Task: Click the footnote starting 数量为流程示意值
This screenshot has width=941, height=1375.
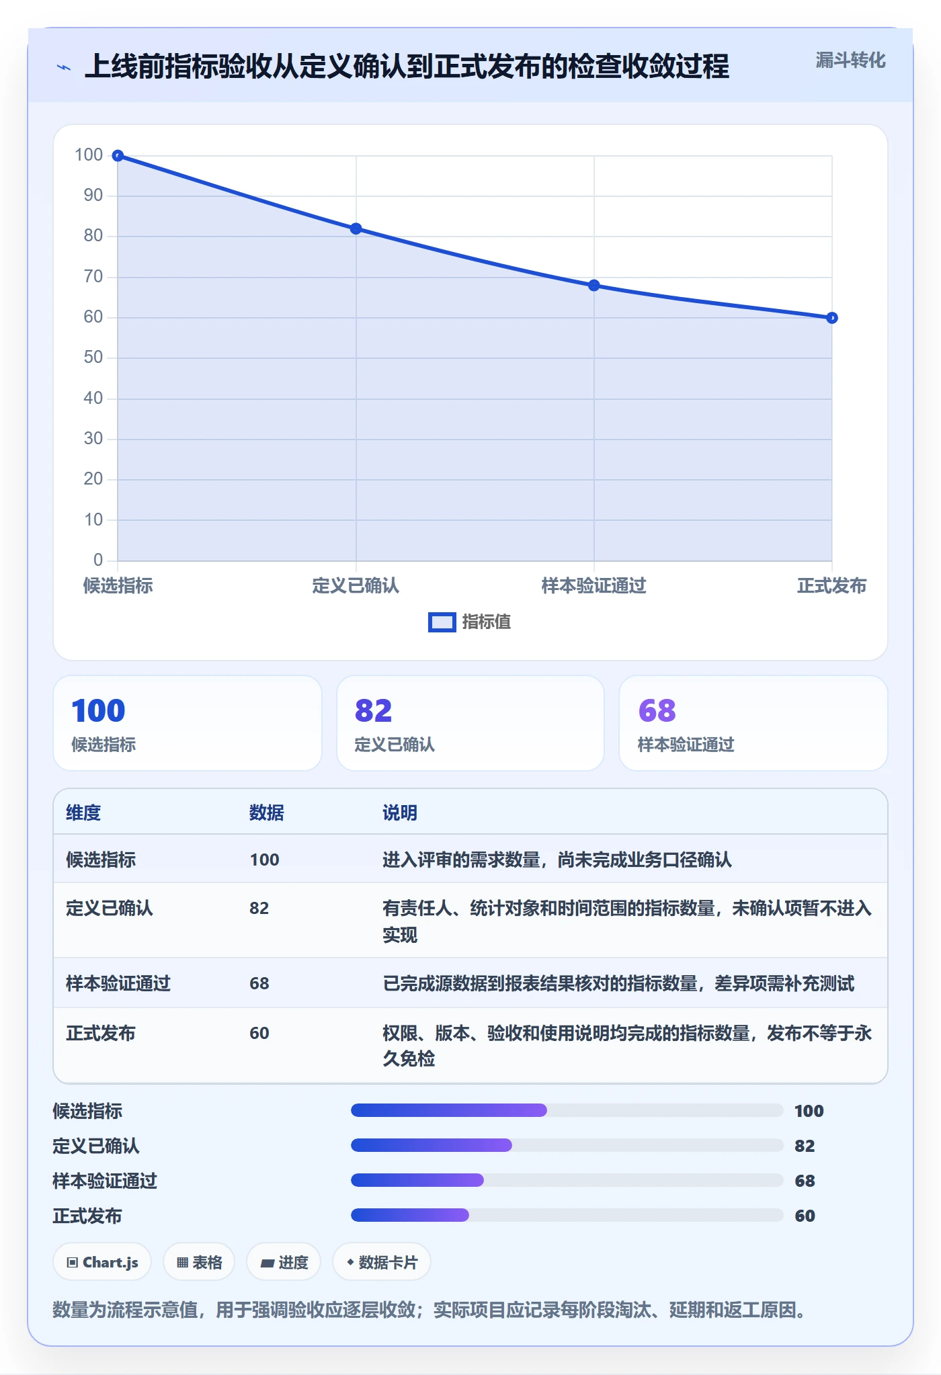Action: (431, 1310)
